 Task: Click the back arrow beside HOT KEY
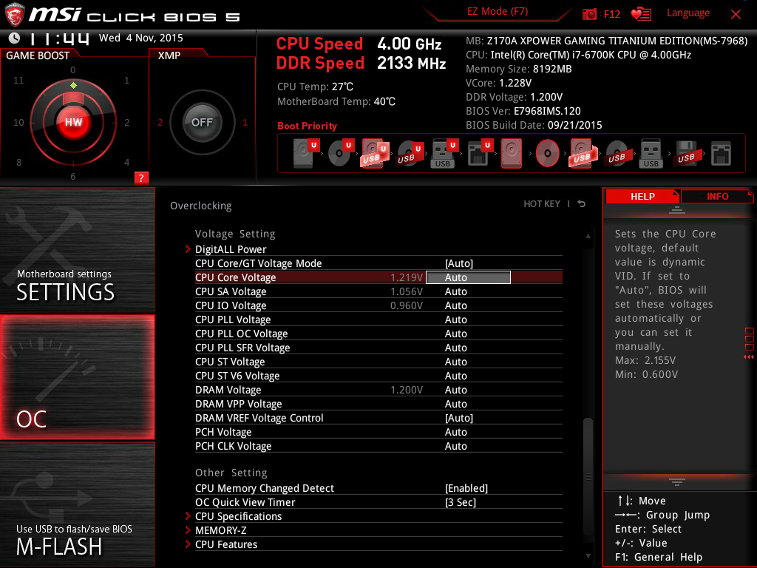(x=582, y=204)
